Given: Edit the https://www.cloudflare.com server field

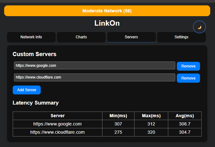Looking at the screenshot, I should click(94, 77).
